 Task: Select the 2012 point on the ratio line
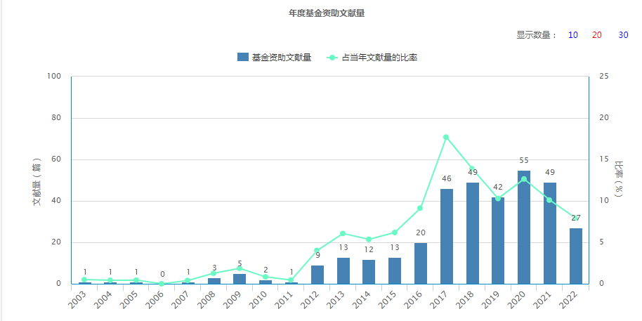click(317, 251)
